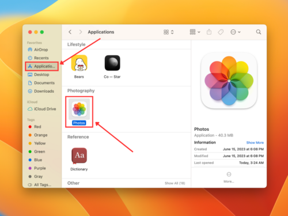This screenshot has width=288, height=216.
Task: Select Applications in the sidebar
Action: [41, 66]
